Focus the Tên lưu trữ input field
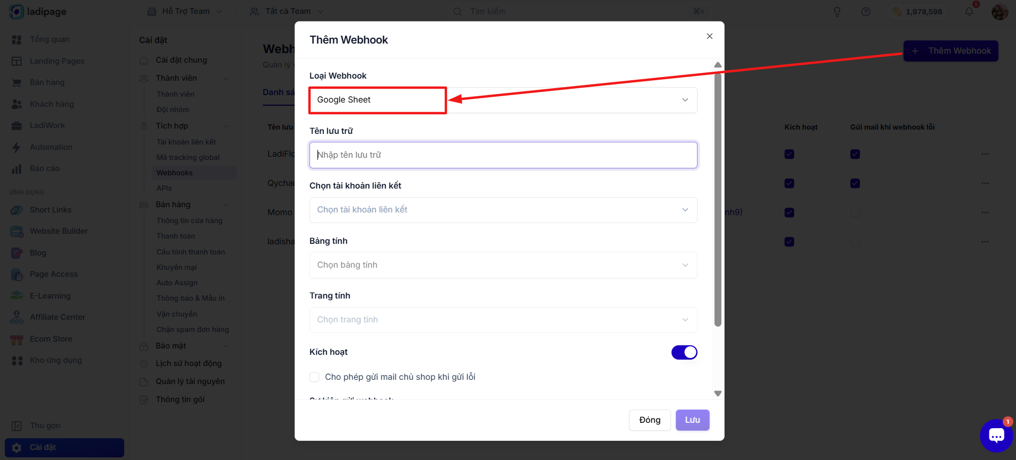Viewport: 1016px width, 460px height. click(503, 155)
